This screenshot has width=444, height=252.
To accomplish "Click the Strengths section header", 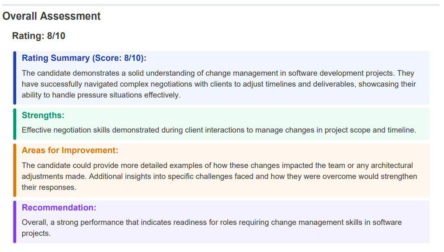I will [42, 115].
